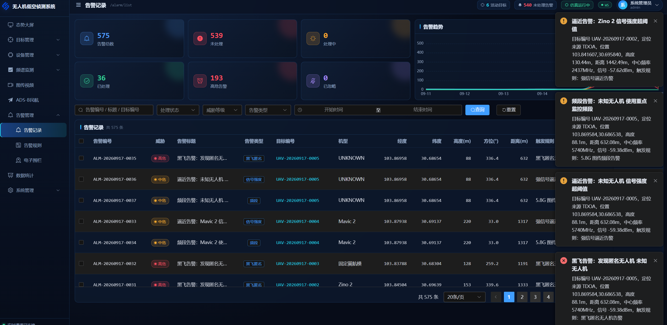The height and width of the screenshot is (325, 667).
Task: Click the 重置 reset button
Action: (509, 110)
